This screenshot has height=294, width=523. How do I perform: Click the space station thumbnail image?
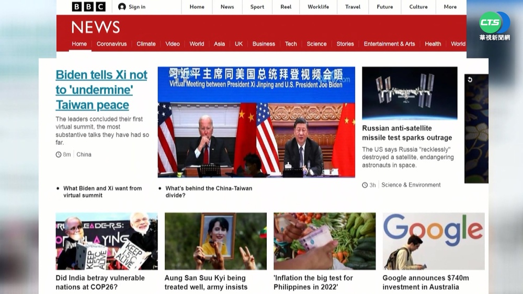[410, 93]
